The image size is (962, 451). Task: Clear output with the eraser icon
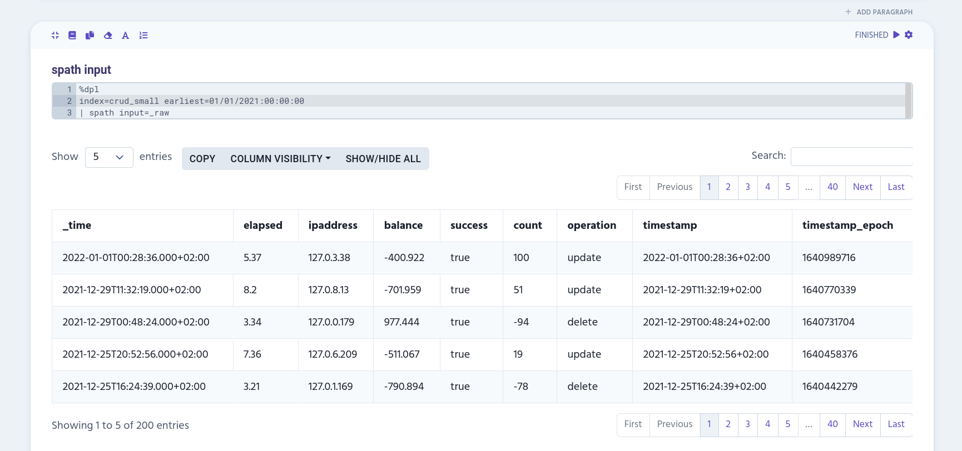click(108, 35)
